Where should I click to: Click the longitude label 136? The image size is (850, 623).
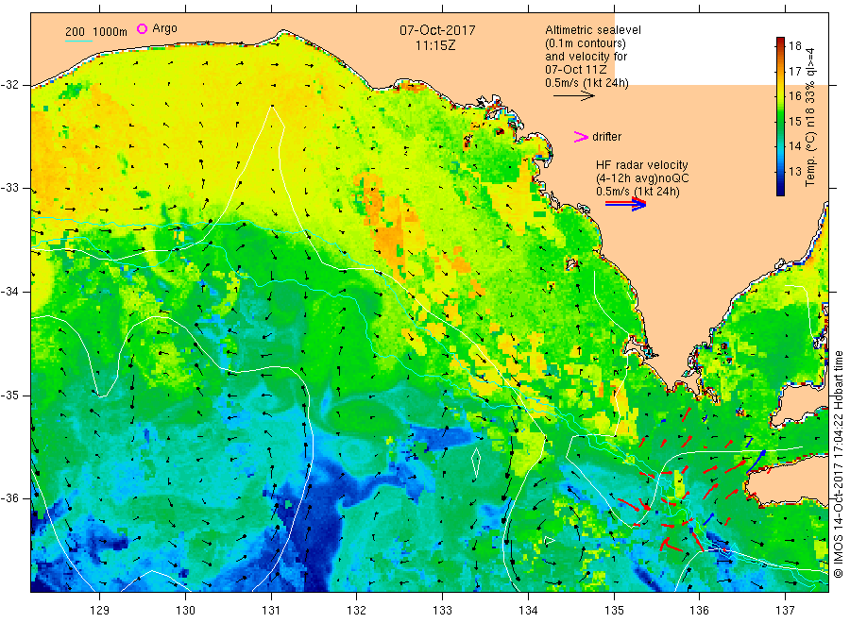pos(699,610)
